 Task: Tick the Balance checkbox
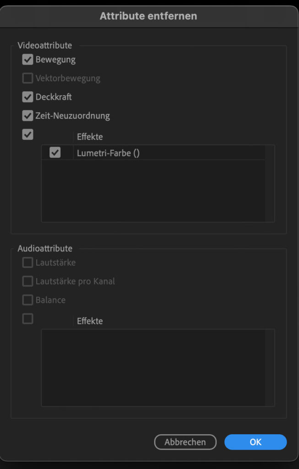28,300
